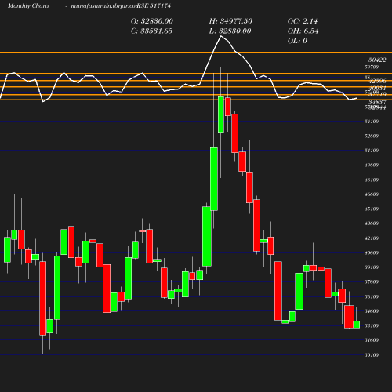
Task: Click the 40600 price axis label
Action: click(372, 252)
